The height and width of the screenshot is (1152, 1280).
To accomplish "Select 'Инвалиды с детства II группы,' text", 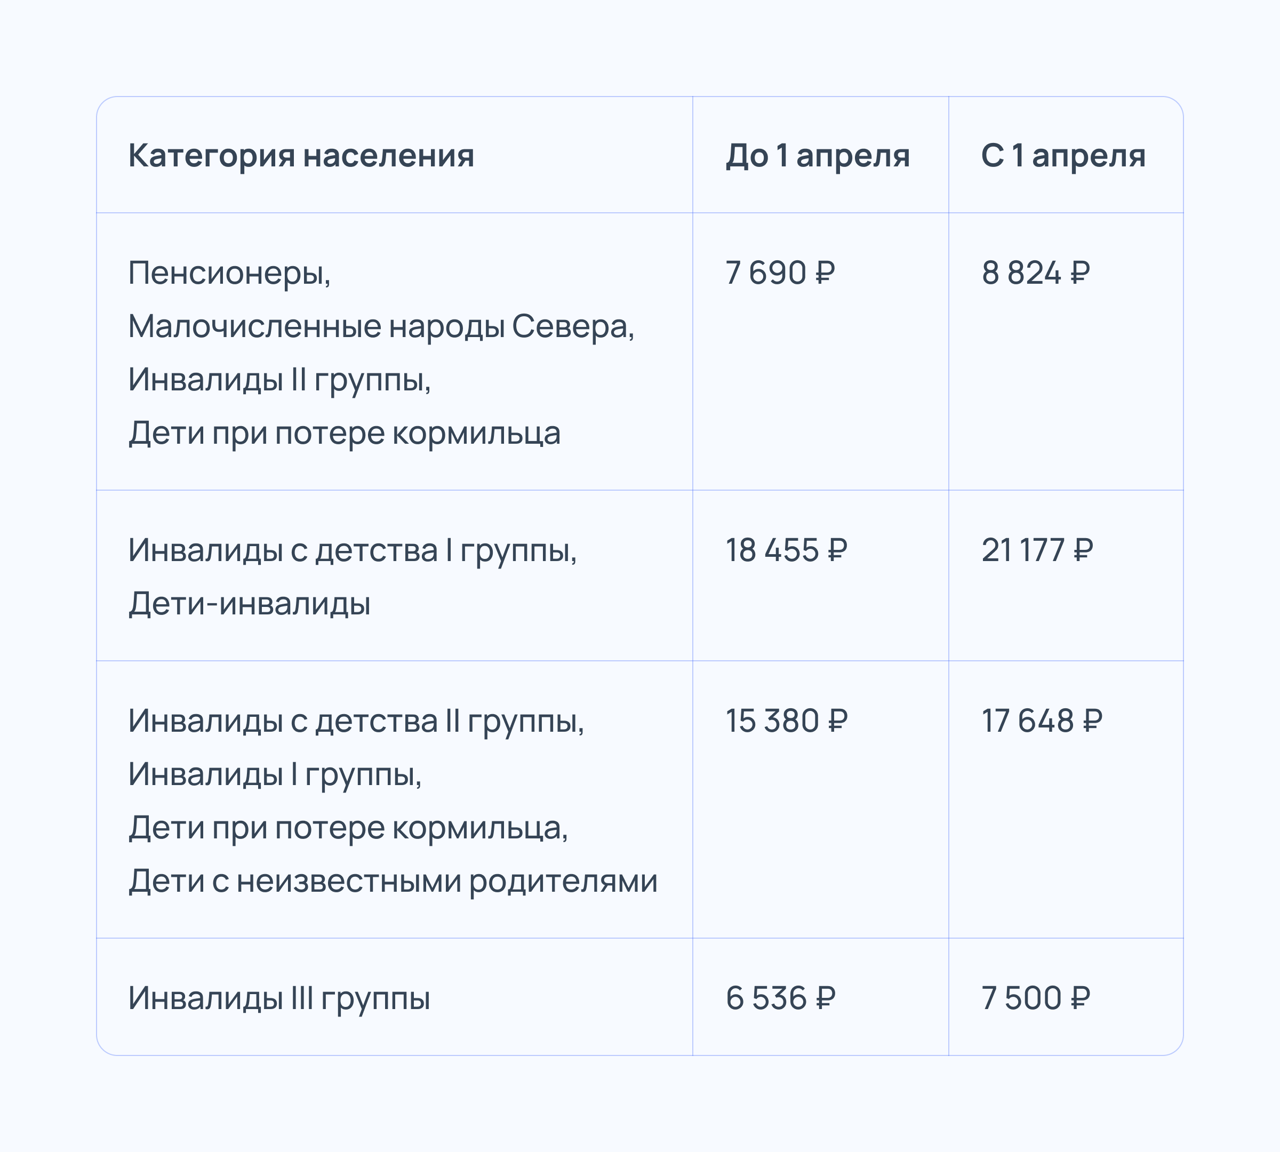I will (356, 722).
